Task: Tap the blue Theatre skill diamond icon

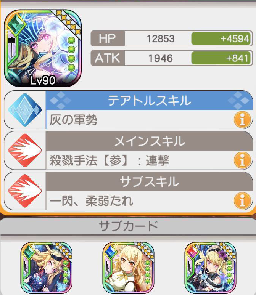Action: click(x=25, y=110)
